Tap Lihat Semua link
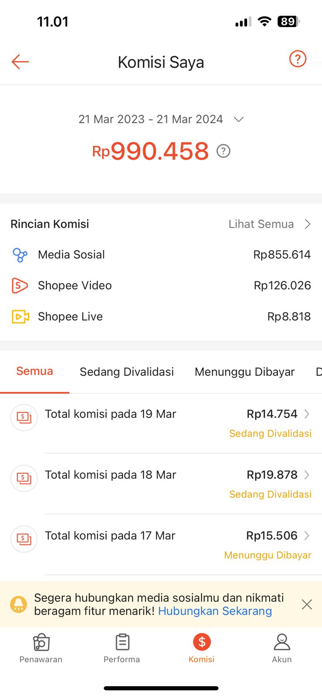322x697 pixels. tap(269, 224)
